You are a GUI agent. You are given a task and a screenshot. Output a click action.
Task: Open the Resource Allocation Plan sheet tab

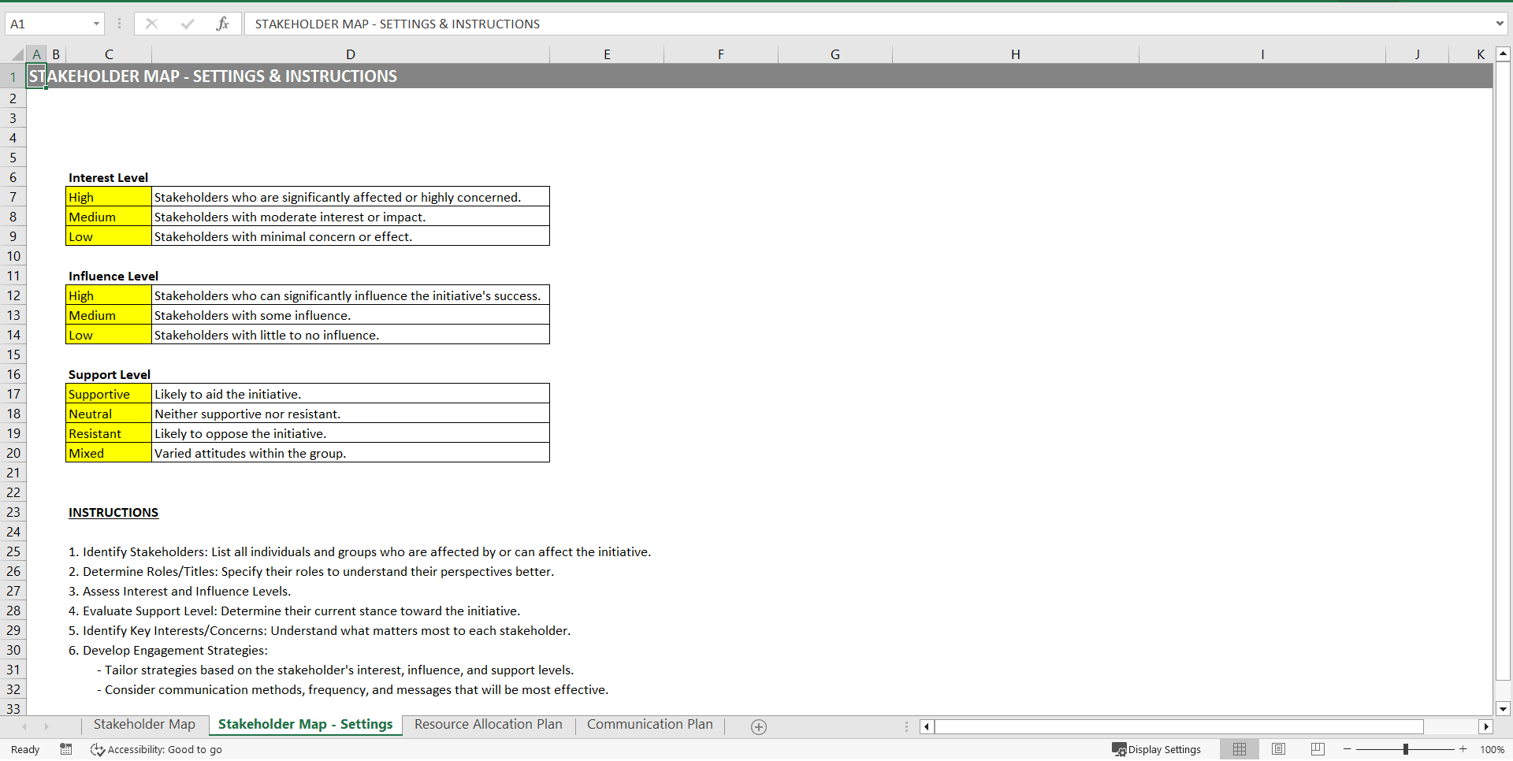click(489, 725)
